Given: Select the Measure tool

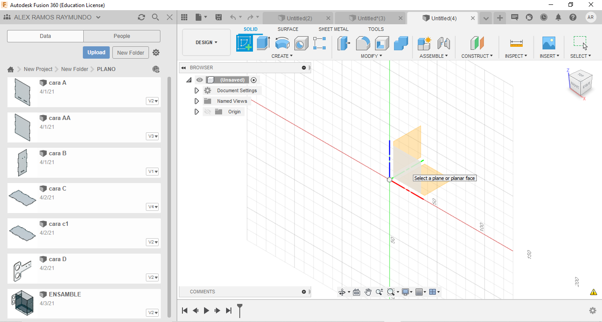Looking at the screenshot, I should [516, 43].
